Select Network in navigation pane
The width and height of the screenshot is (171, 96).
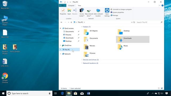click(67, 54)
